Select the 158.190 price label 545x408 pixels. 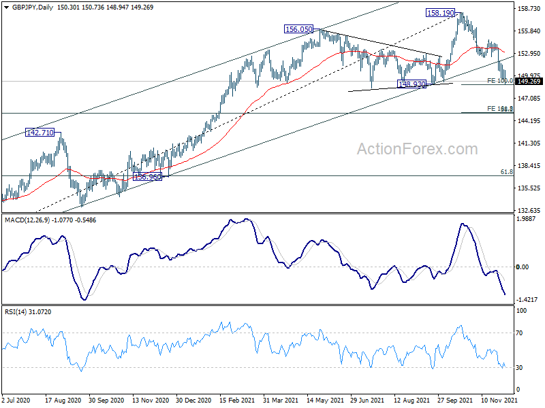pyautogui.click(x=440, y=13)
